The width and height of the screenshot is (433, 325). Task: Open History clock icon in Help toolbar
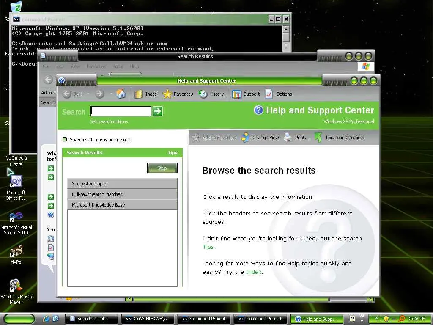[x=203, y=94]
